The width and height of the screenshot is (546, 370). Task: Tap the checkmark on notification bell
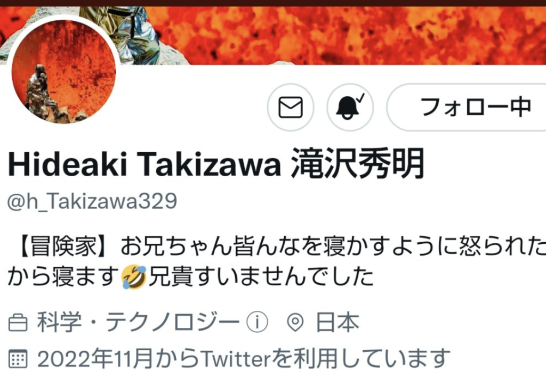[361, 98]
